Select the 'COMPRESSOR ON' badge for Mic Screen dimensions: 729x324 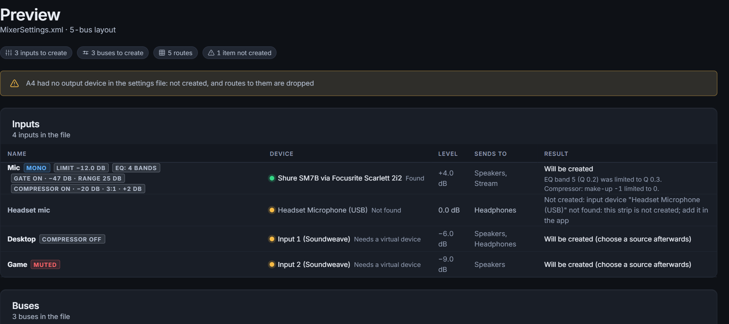78,189
